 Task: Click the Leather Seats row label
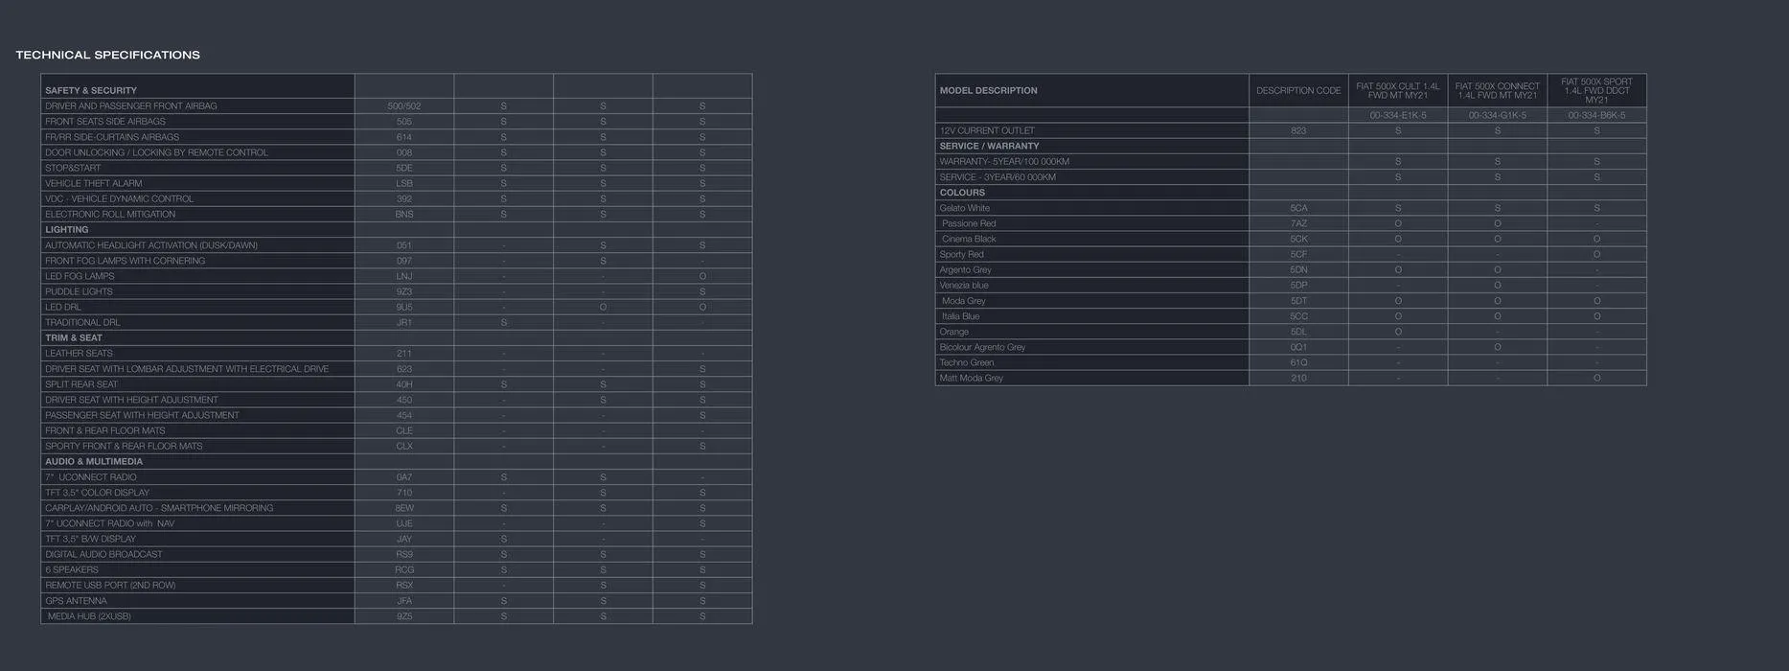pos(79,354)
